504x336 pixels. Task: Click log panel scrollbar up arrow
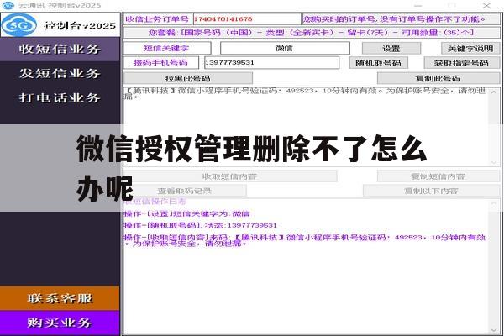click(x=494, y=204)
